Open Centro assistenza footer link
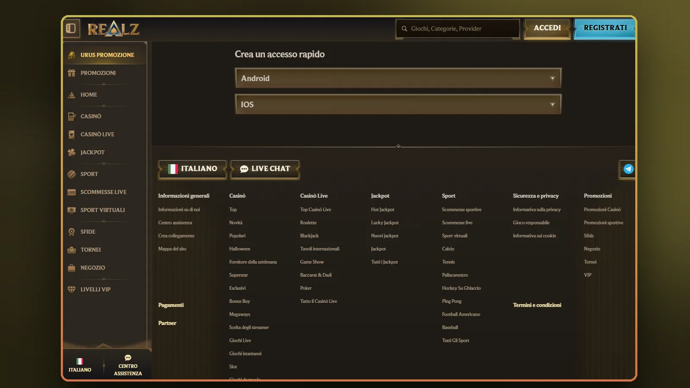The image size is (690, 388). (x=175, y=223)
